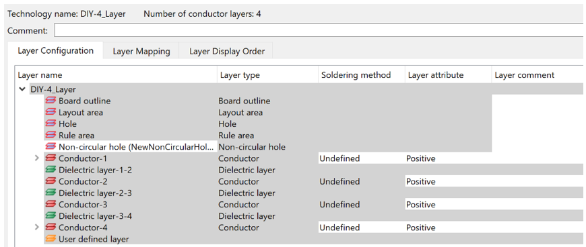Click the Comment input field

[x=320, y=31]
